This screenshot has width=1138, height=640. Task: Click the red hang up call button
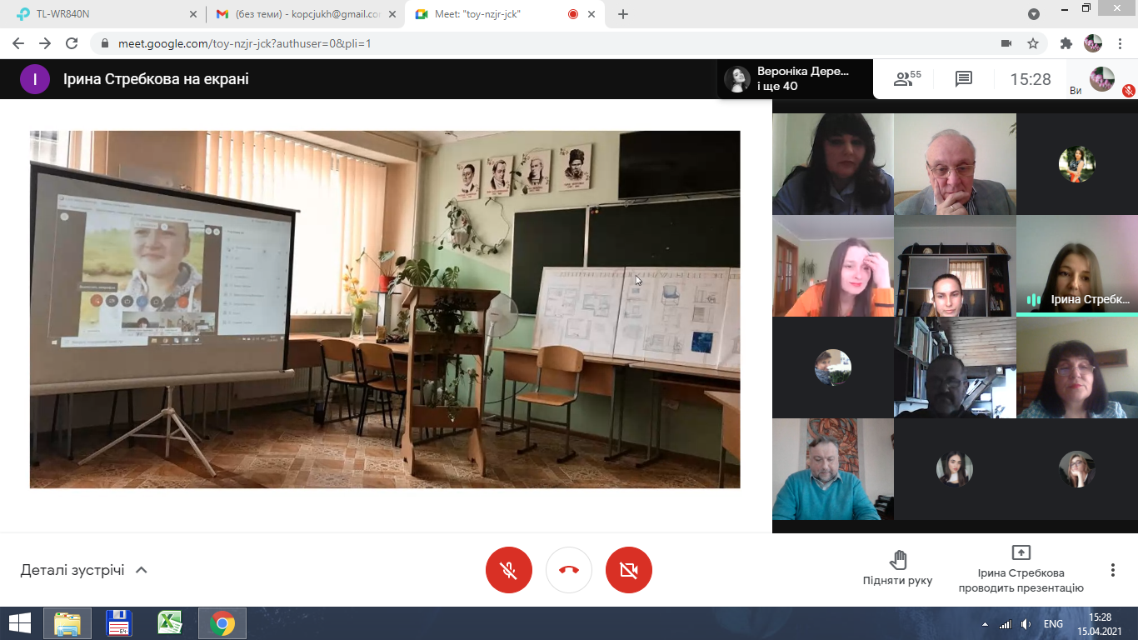569,570
